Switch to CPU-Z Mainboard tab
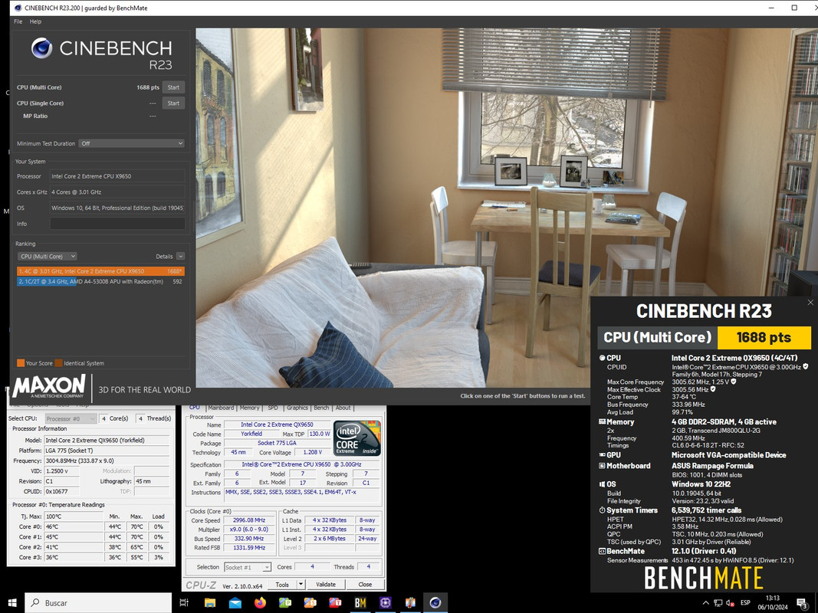818x613 pixels. [x=221, y=408]
